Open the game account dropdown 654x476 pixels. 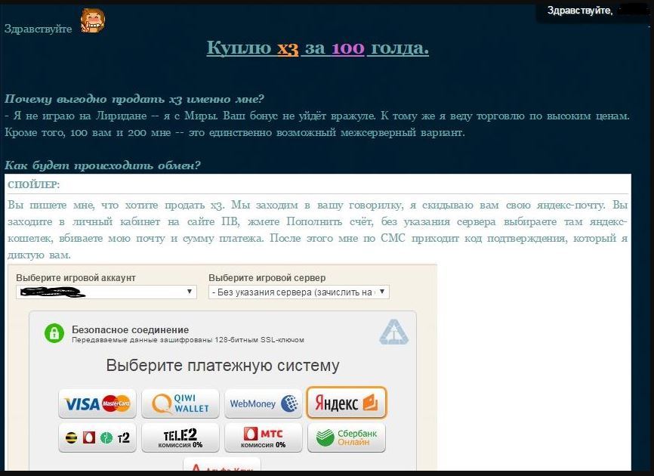(106, 292)
